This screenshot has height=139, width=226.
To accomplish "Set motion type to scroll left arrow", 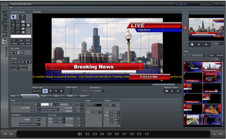I will (45, 91).
